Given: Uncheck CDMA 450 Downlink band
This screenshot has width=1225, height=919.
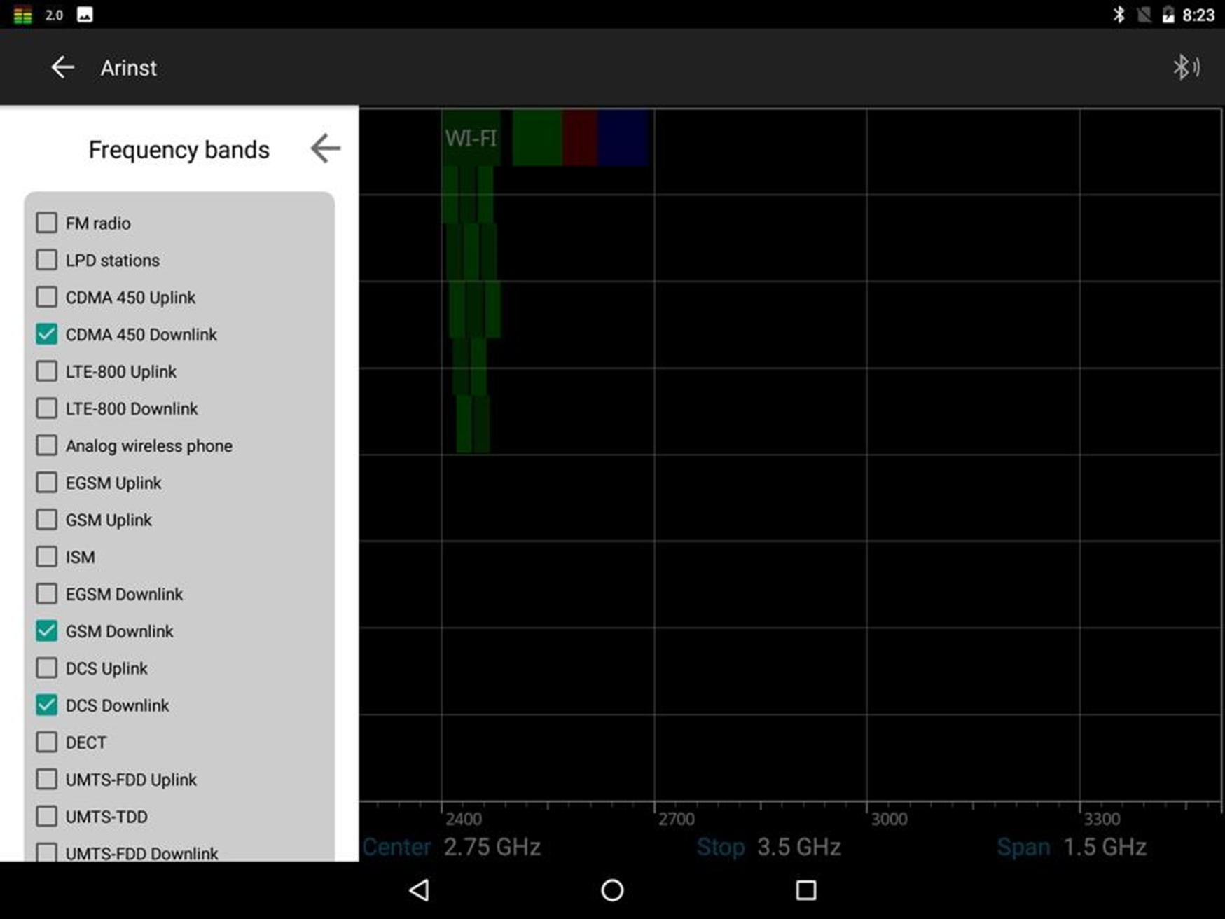Looking at the screenshot, I should point(47,334).
